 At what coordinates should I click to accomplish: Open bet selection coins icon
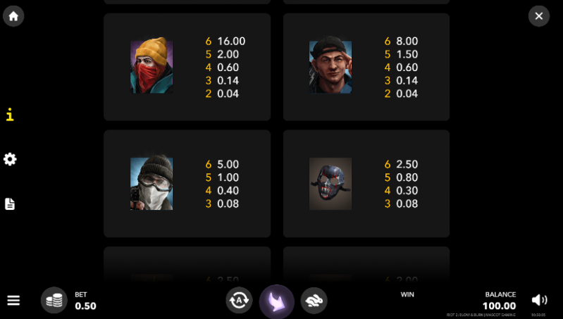coord(54,300)
